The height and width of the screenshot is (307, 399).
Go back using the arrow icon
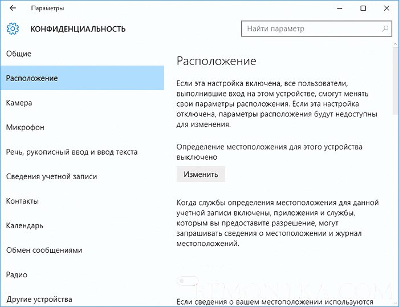coord(13,8)
